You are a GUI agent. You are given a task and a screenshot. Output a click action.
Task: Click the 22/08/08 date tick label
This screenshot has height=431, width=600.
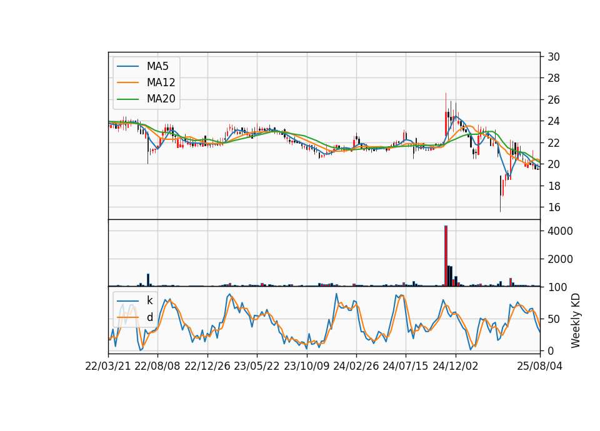(x=157, y=366)
